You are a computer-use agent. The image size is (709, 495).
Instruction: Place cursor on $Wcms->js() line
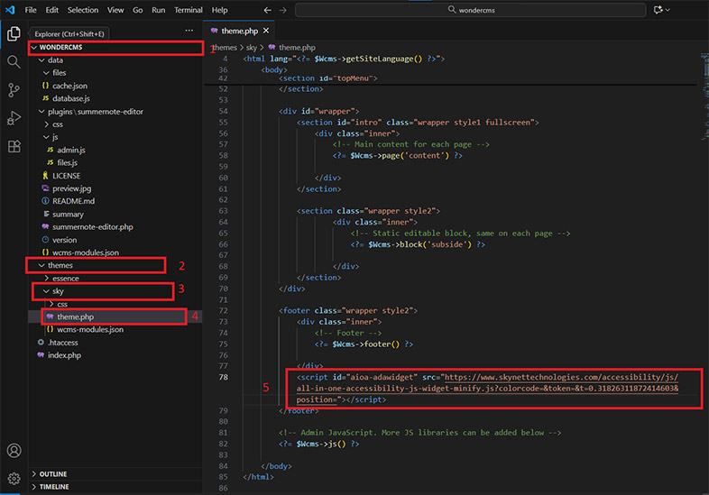[318, 444]
